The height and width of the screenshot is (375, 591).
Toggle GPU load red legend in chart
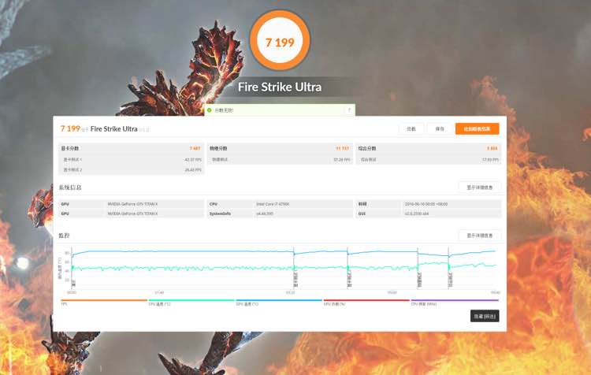tap(366, 303)
